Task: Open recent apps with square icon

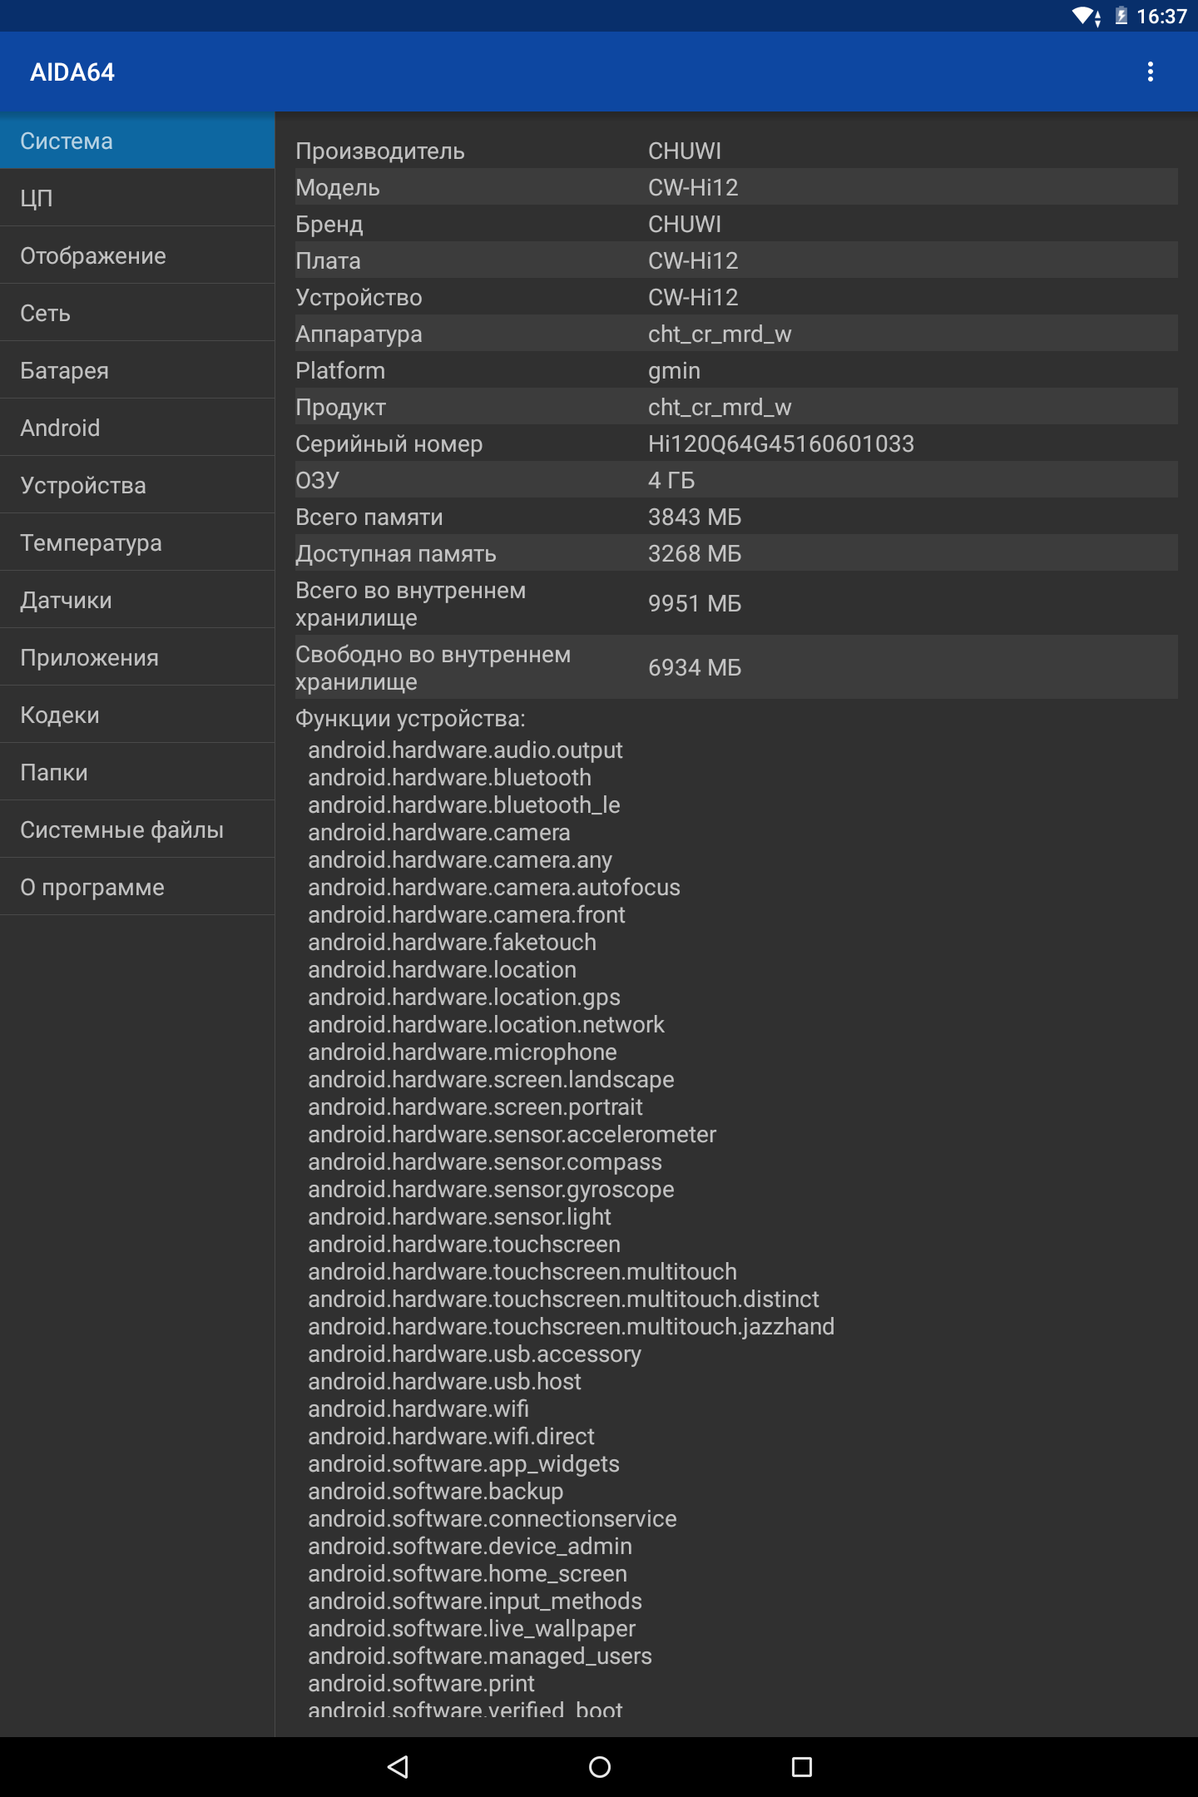Action: pyautogui.click(x=801, y=1766)
